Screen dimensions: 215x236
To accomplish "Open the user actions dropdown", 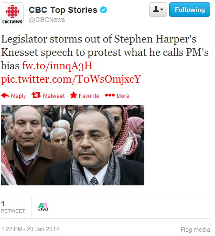I will (x=158, y=10).
